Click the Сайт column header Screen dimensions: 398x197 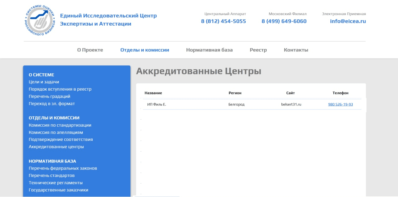click(290, 93)
